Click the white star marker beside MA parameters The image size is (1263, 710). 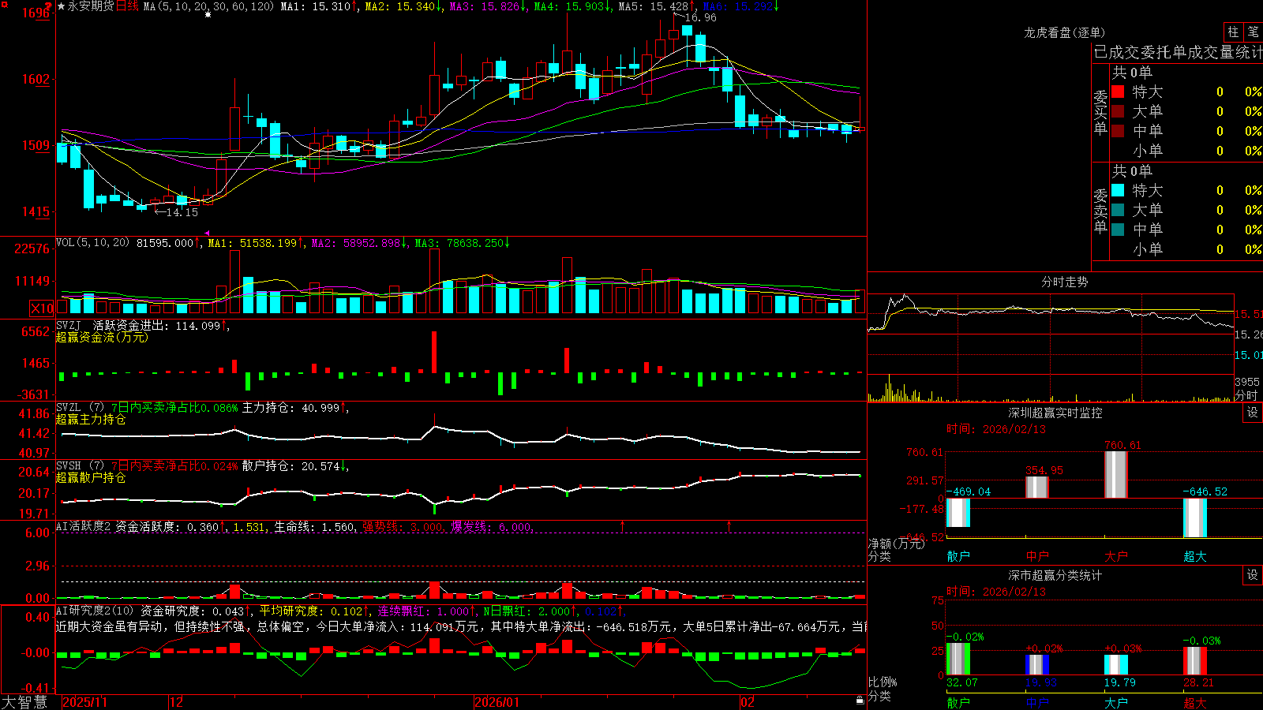[208, 14]
